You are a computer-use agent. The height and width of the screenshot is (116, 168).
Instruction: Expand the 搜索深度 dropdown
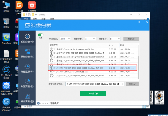coord(94,39)
